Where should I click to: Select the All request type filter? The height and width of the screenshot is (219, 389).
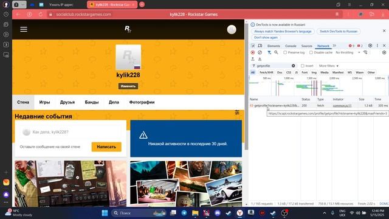tap(253, 72)
